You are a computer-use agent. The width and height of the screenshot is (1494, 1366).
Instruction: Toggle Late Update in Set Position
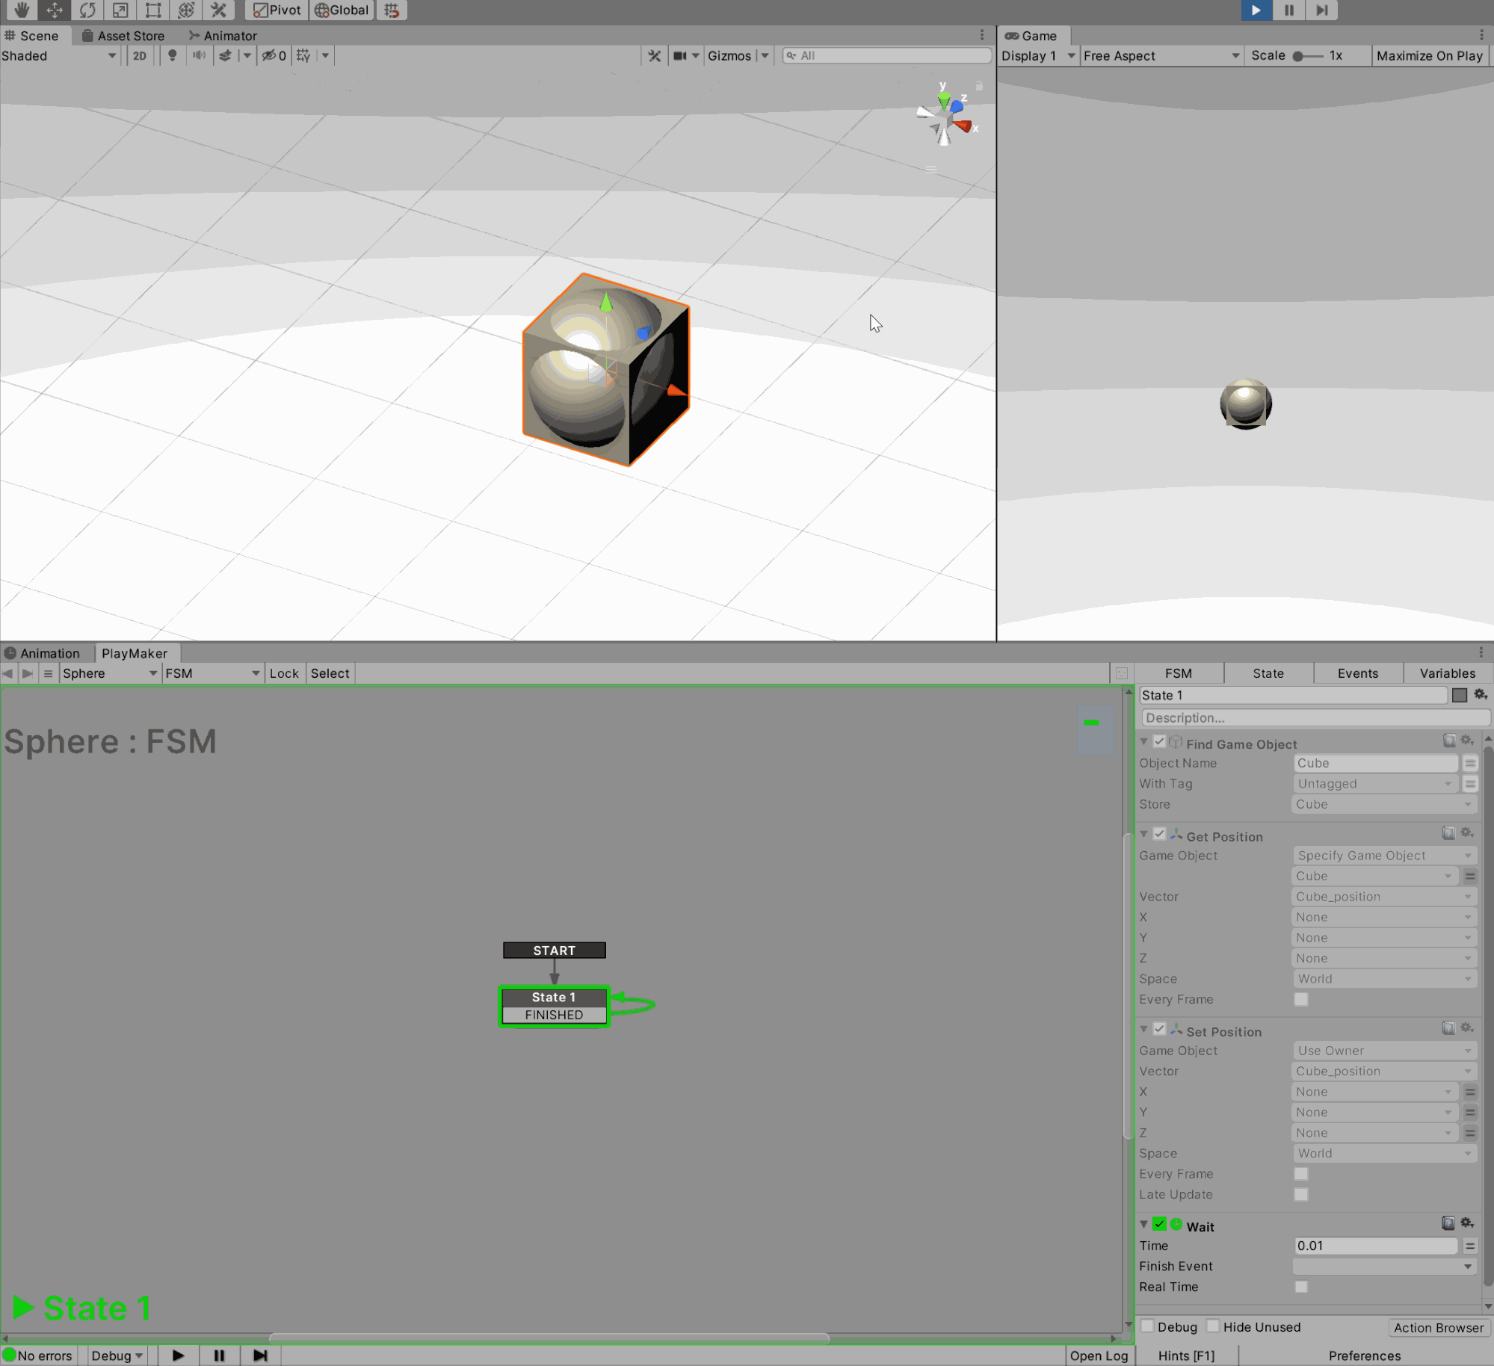point(1300,1194)
